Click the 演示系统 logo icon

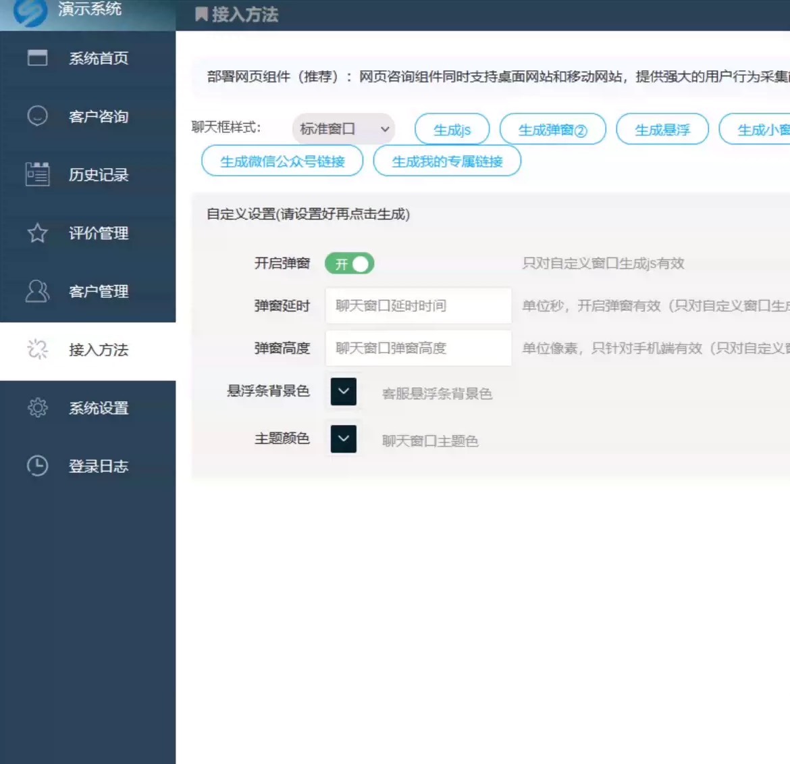click(30, 11)
